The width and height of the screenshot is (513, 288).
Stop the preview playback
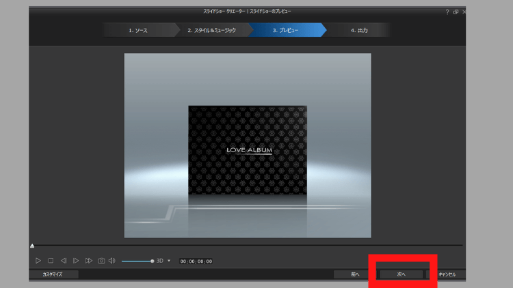(51, 261)
